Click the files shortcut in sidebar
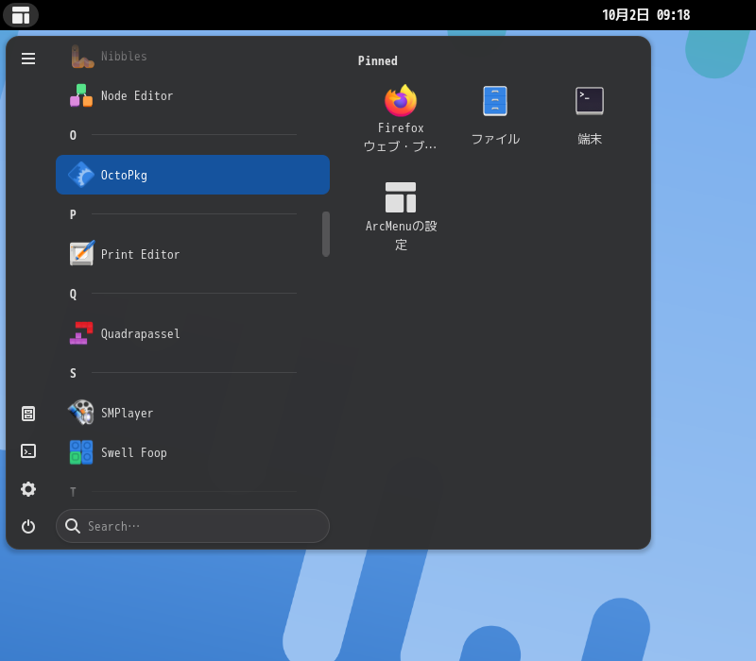 click(x=28, y=414)
